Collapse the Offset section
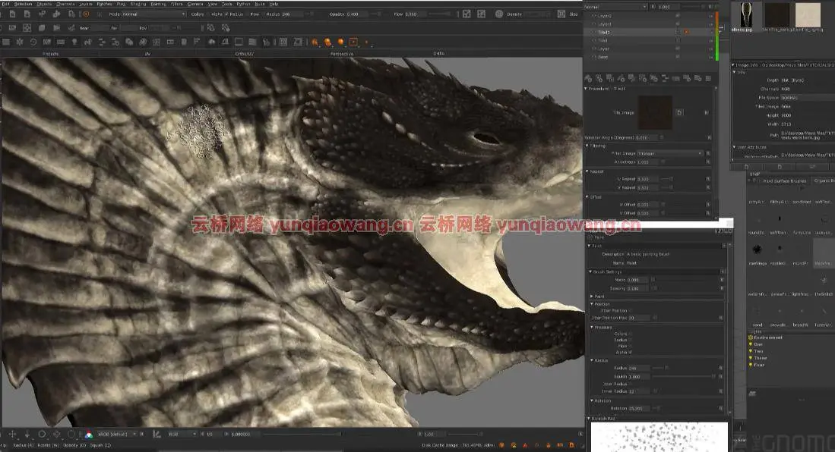 [587, 196]
